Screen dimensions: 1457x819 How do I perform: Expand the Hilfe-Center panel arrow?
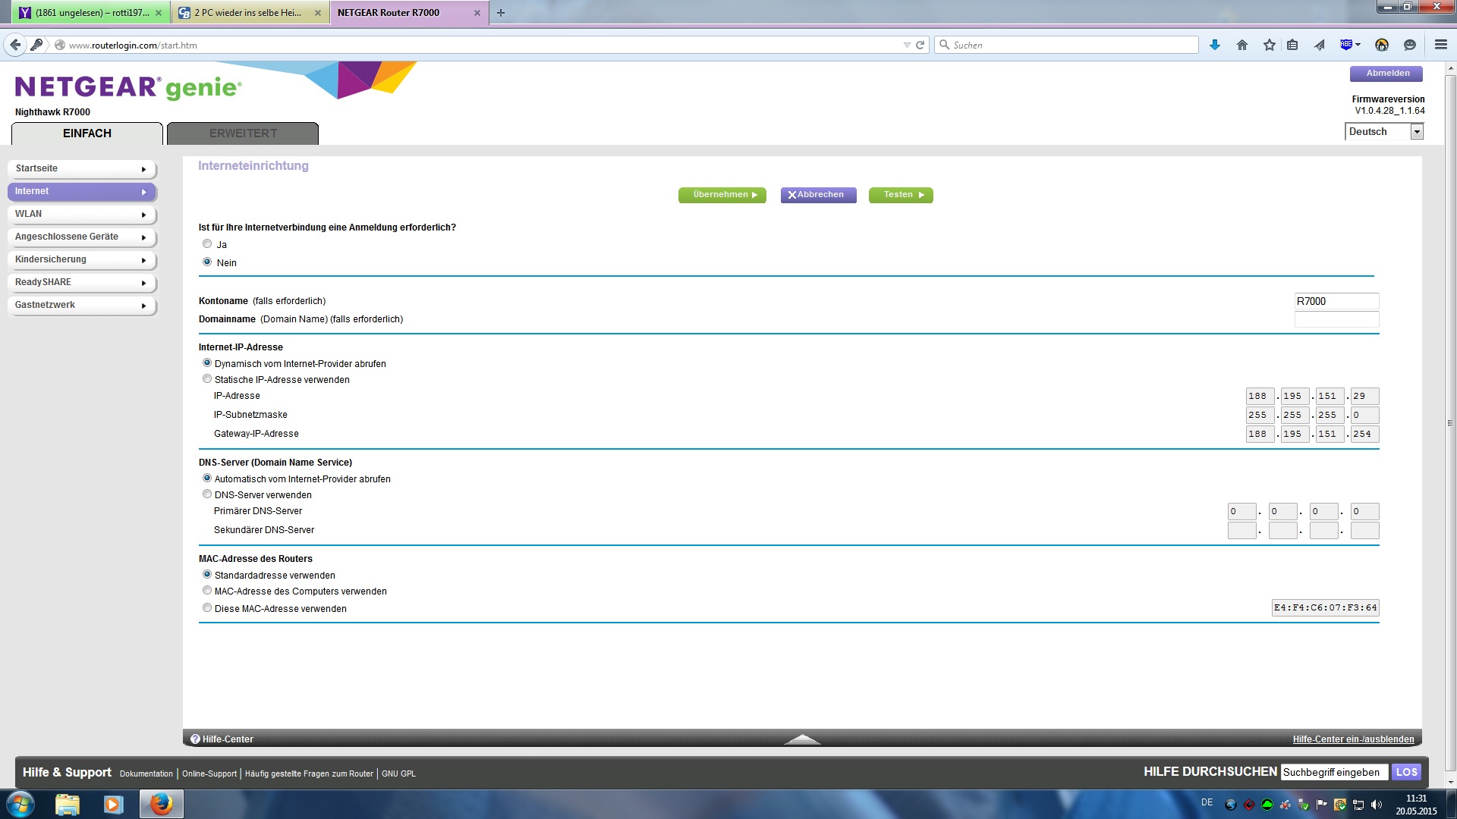coord(802,739)
